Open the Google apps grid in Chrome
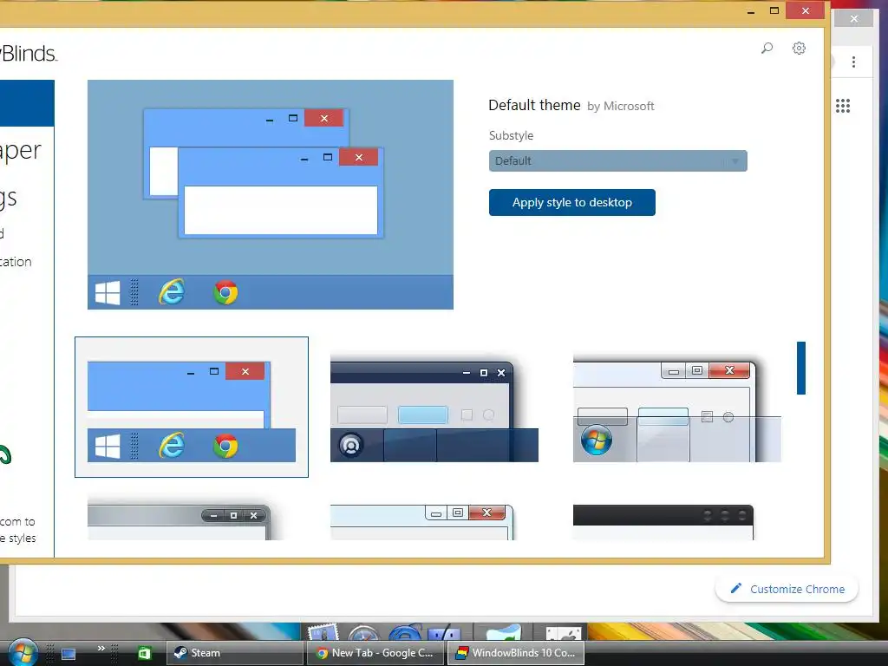 pyautogui.click(x=843, y=106)
